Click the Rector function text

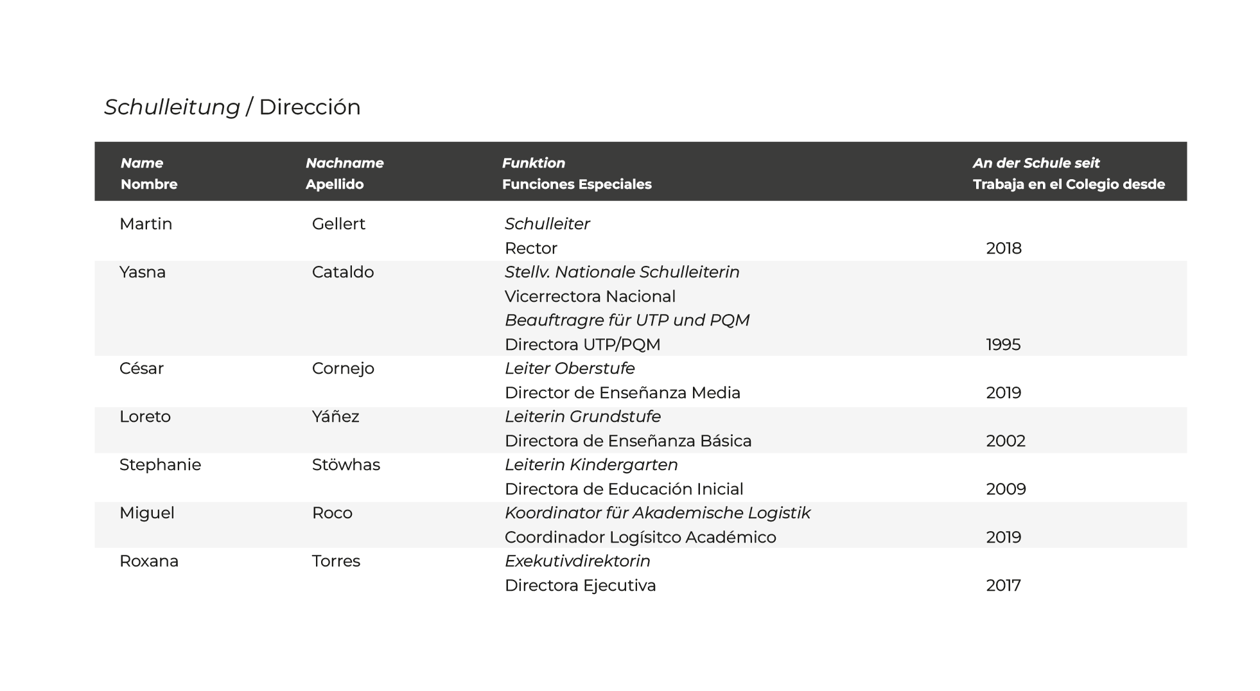530,249
